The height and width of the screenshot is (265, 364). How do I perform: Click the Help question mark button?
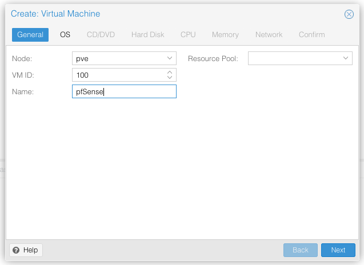[26, 250]
